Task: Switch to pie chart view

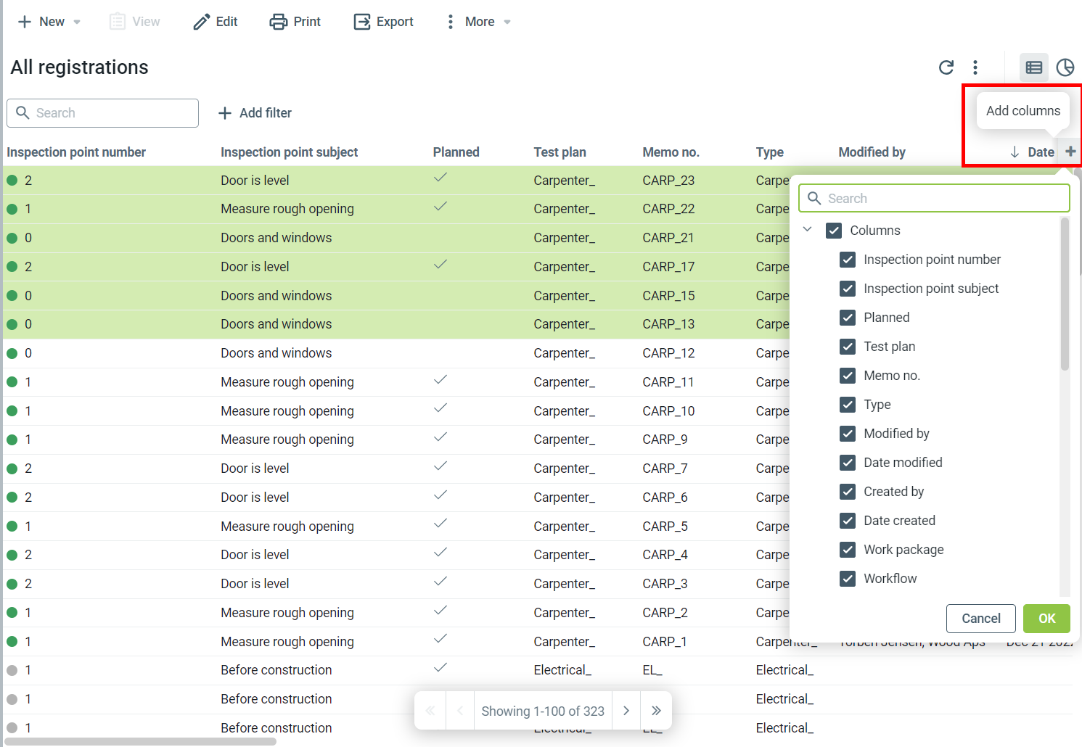Action: 1065,67
